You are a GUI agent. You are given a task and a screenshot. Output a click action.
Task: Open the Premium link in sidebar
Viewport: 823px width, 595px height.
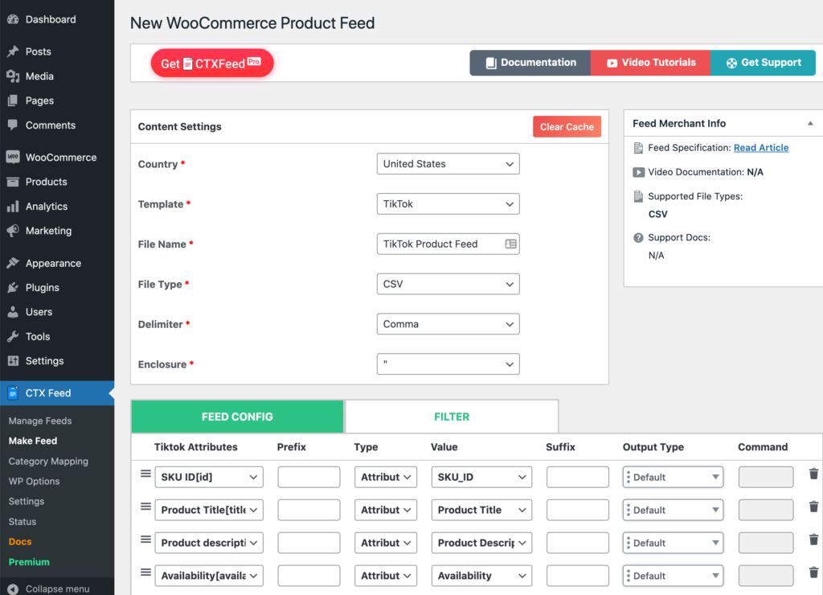29,562
